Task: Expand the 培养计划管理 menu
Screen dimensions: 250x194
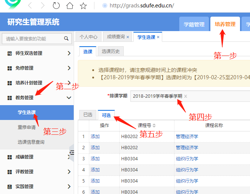Action: click(x=69, y=83)
